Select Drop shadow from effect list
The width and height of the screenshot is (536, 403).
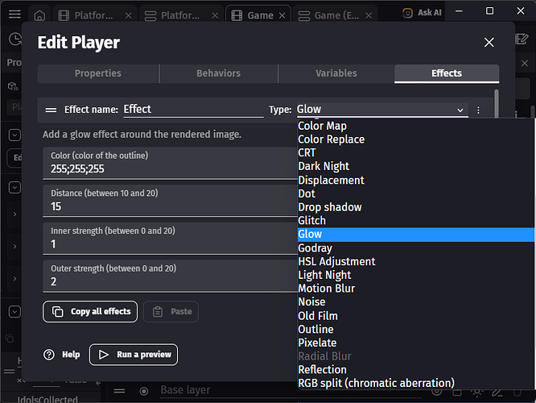[x=330, y=207]
